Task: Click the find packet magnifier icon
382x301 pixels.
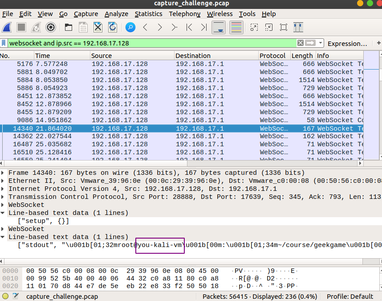Action: coord(130,28)
